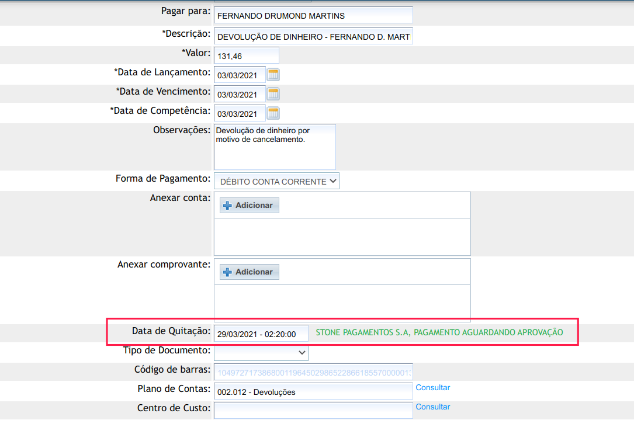Screen dimensions: 634x434
Task: Focus the Plano de Contas input field
Action: click(x=313, y=391)
